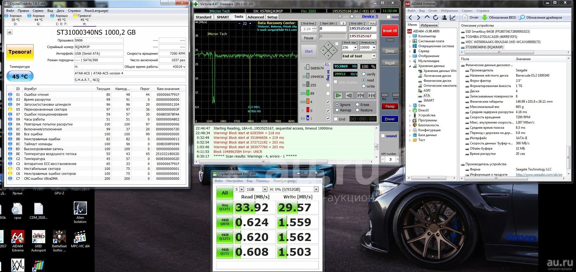Open timeout,ms dropdown in Victoria

point(374,47)
